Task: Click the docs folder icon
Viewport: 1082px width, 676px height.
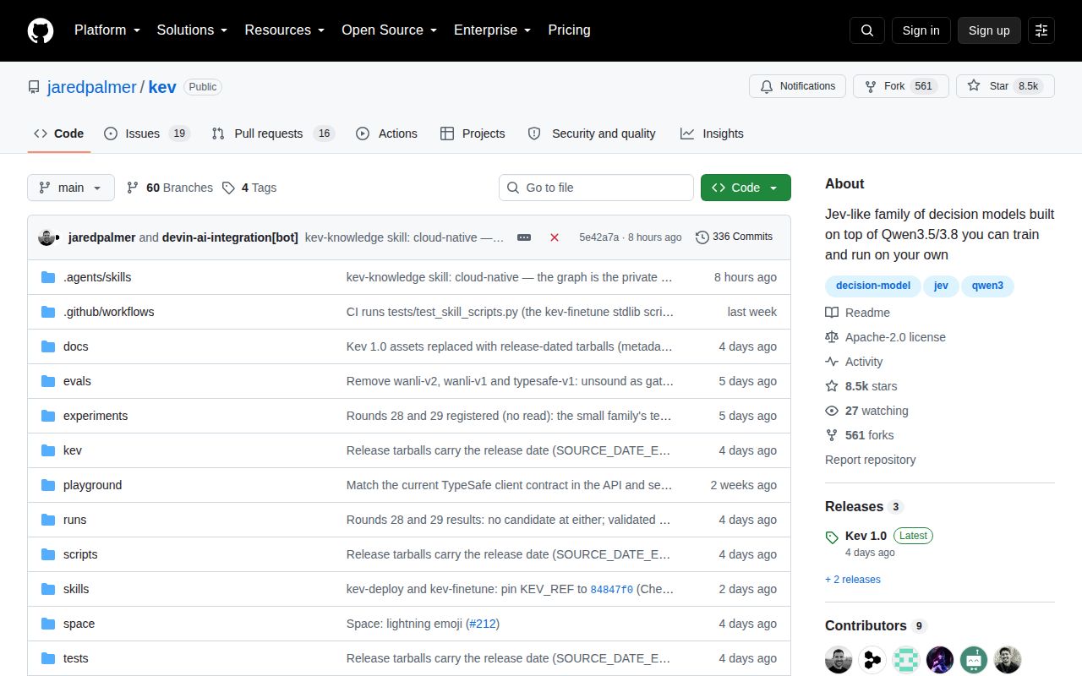Action: pos(48,346)
